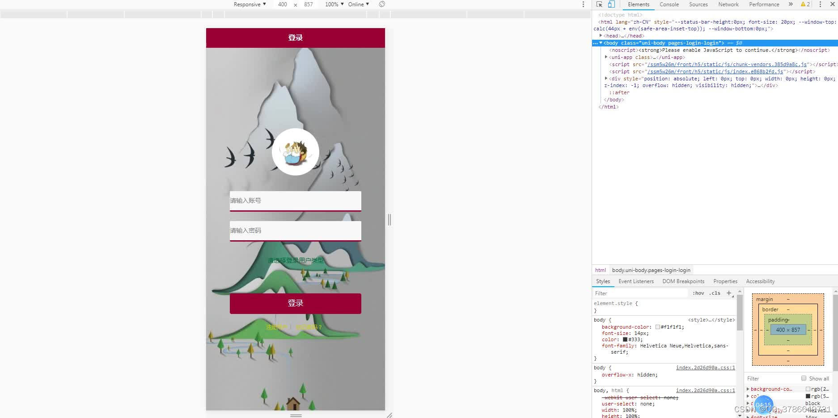Click the rotate screen icon
This screenshot has height=418, width=838.
pos(382,4)
